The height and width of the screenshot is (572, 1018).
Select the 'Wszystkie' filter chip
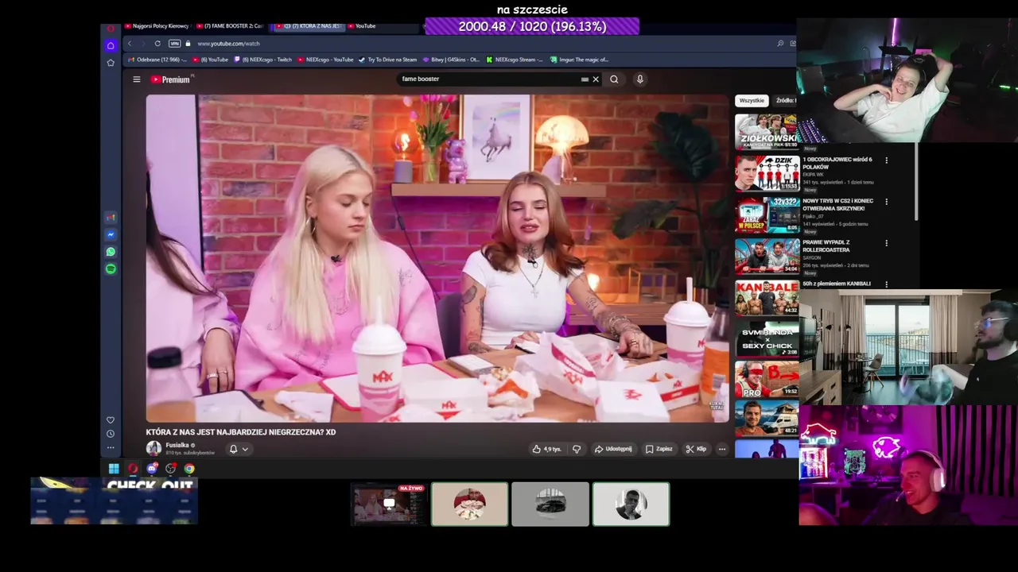tap(752, 101)
